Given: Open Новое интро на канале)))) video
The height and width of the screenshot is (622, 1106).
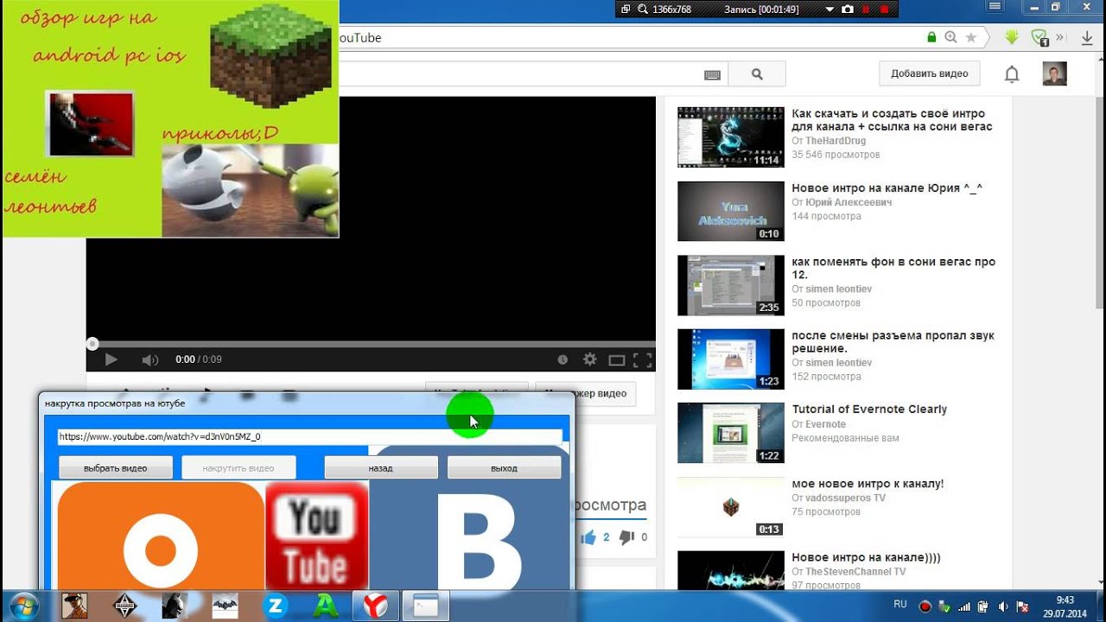Looking at the screenshot, I should click(x=866, y=558).
